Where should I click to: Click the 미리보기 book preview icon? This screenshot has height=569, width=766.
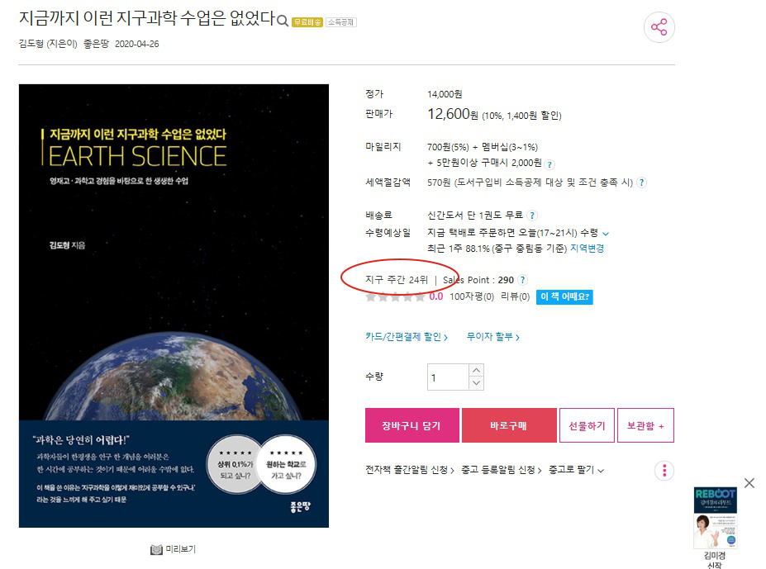coord(156,550)
